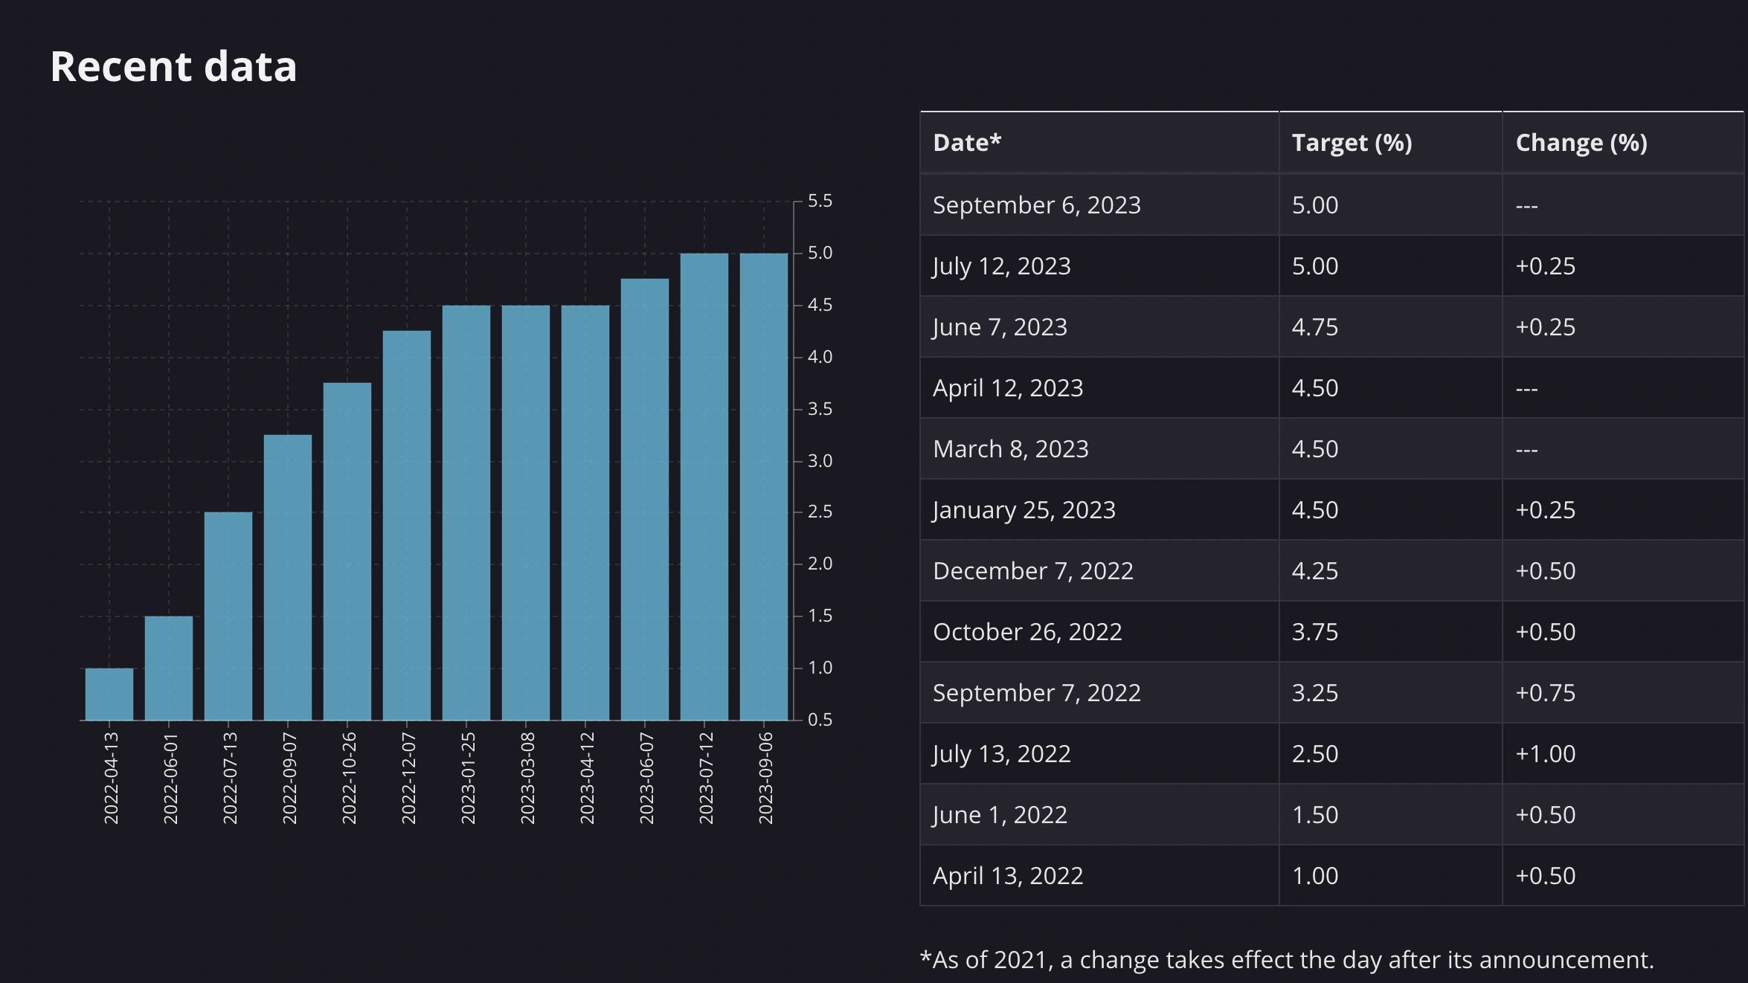Click the March 8, 2023 date cell
The height and width of the screenshot is (983, 1748).
(1099, 449)
